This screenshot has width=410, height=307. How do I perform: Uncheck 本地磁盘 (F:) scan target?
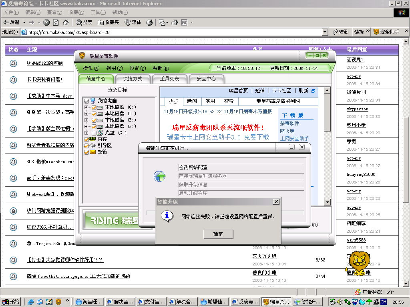[94, 126]
